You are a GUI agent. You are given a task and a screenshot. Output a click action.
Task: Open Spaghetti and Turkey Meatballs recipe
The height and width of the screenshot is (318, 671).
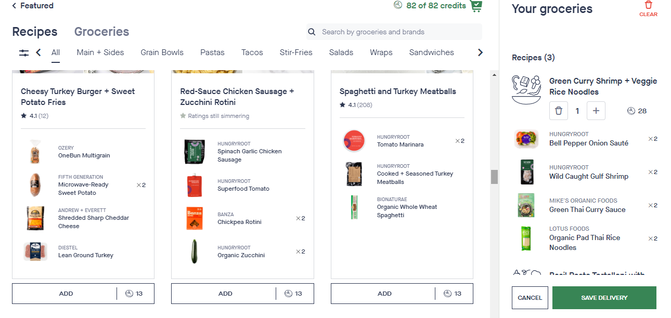[398, 91]
